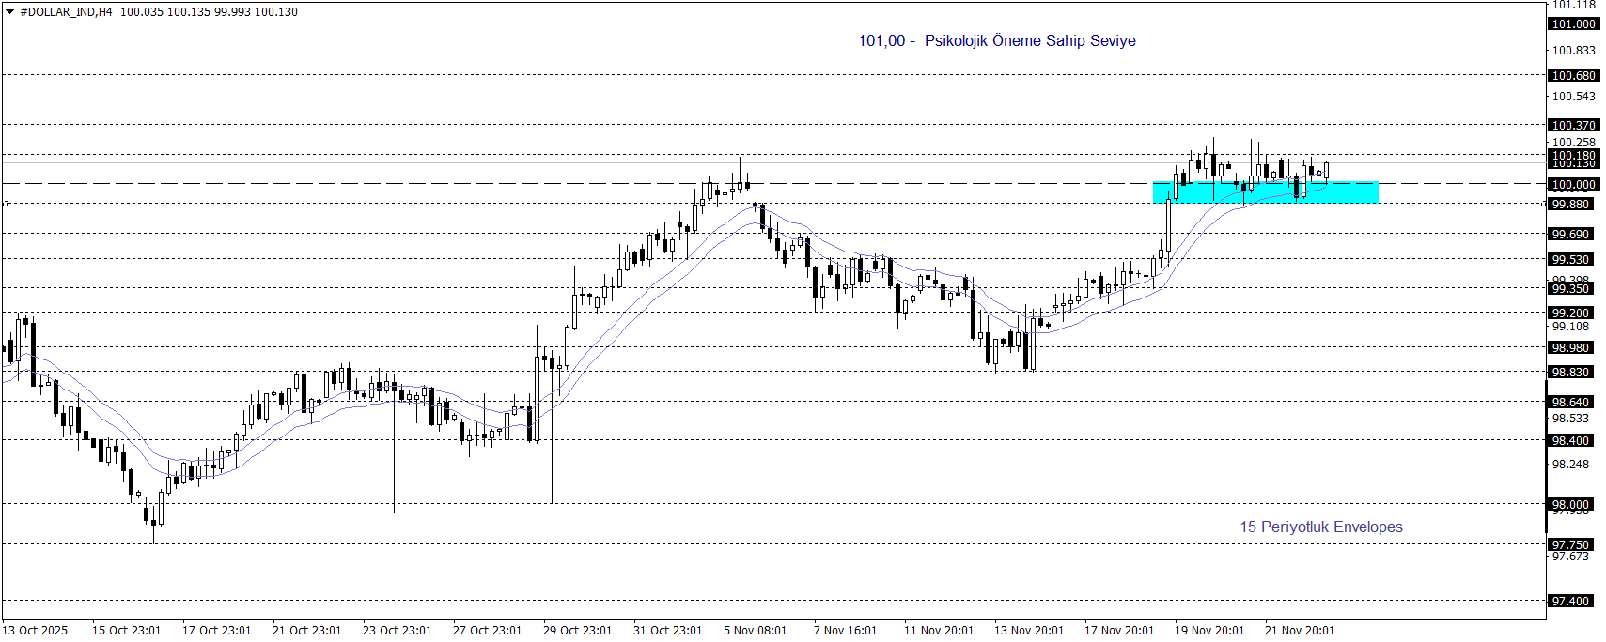Select the 99.880 price level tag
This screenshot has height=642, width=1606.
[1572, 205]
